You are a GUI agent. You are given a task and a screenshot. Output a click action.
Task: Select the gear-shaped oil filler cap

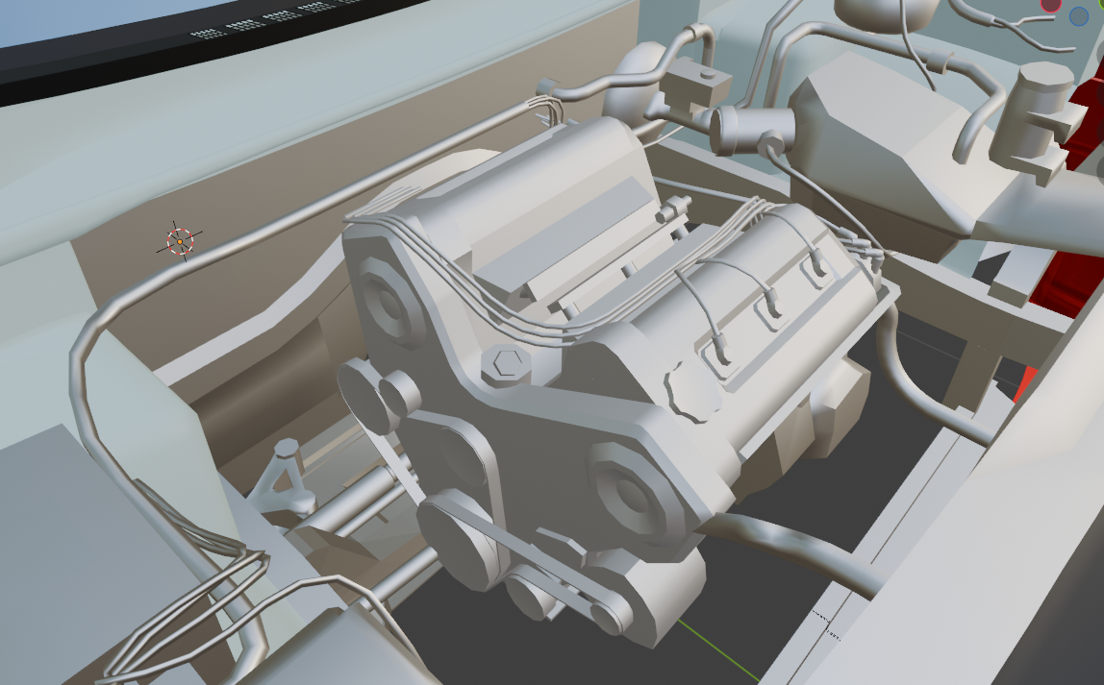tap(693, 391)
